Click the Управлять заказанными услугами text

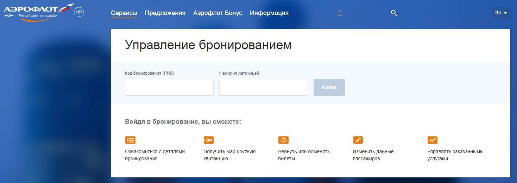tap(455, 155)
